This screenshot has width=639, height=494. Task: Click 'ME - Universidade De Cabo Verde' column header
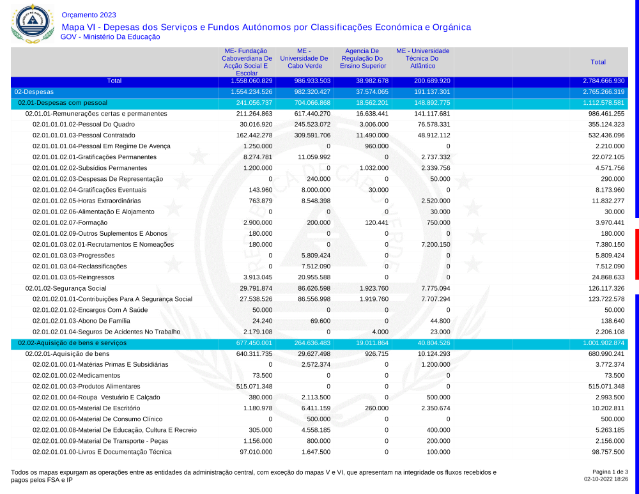[304, 58]
